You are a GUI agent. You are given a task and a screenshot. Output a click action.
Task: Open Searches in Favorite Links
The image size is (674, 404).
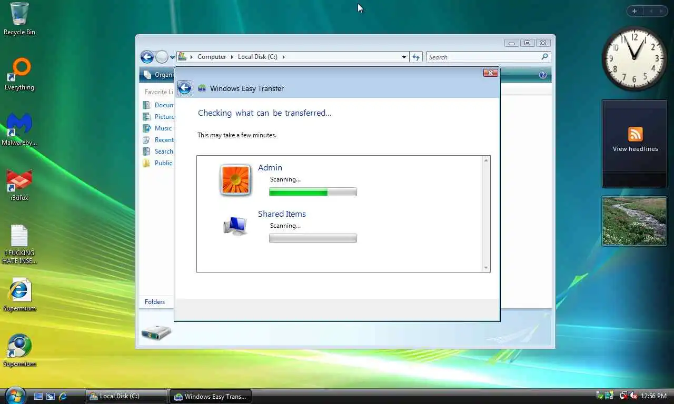pyautogui.click(x=158, y=151)
